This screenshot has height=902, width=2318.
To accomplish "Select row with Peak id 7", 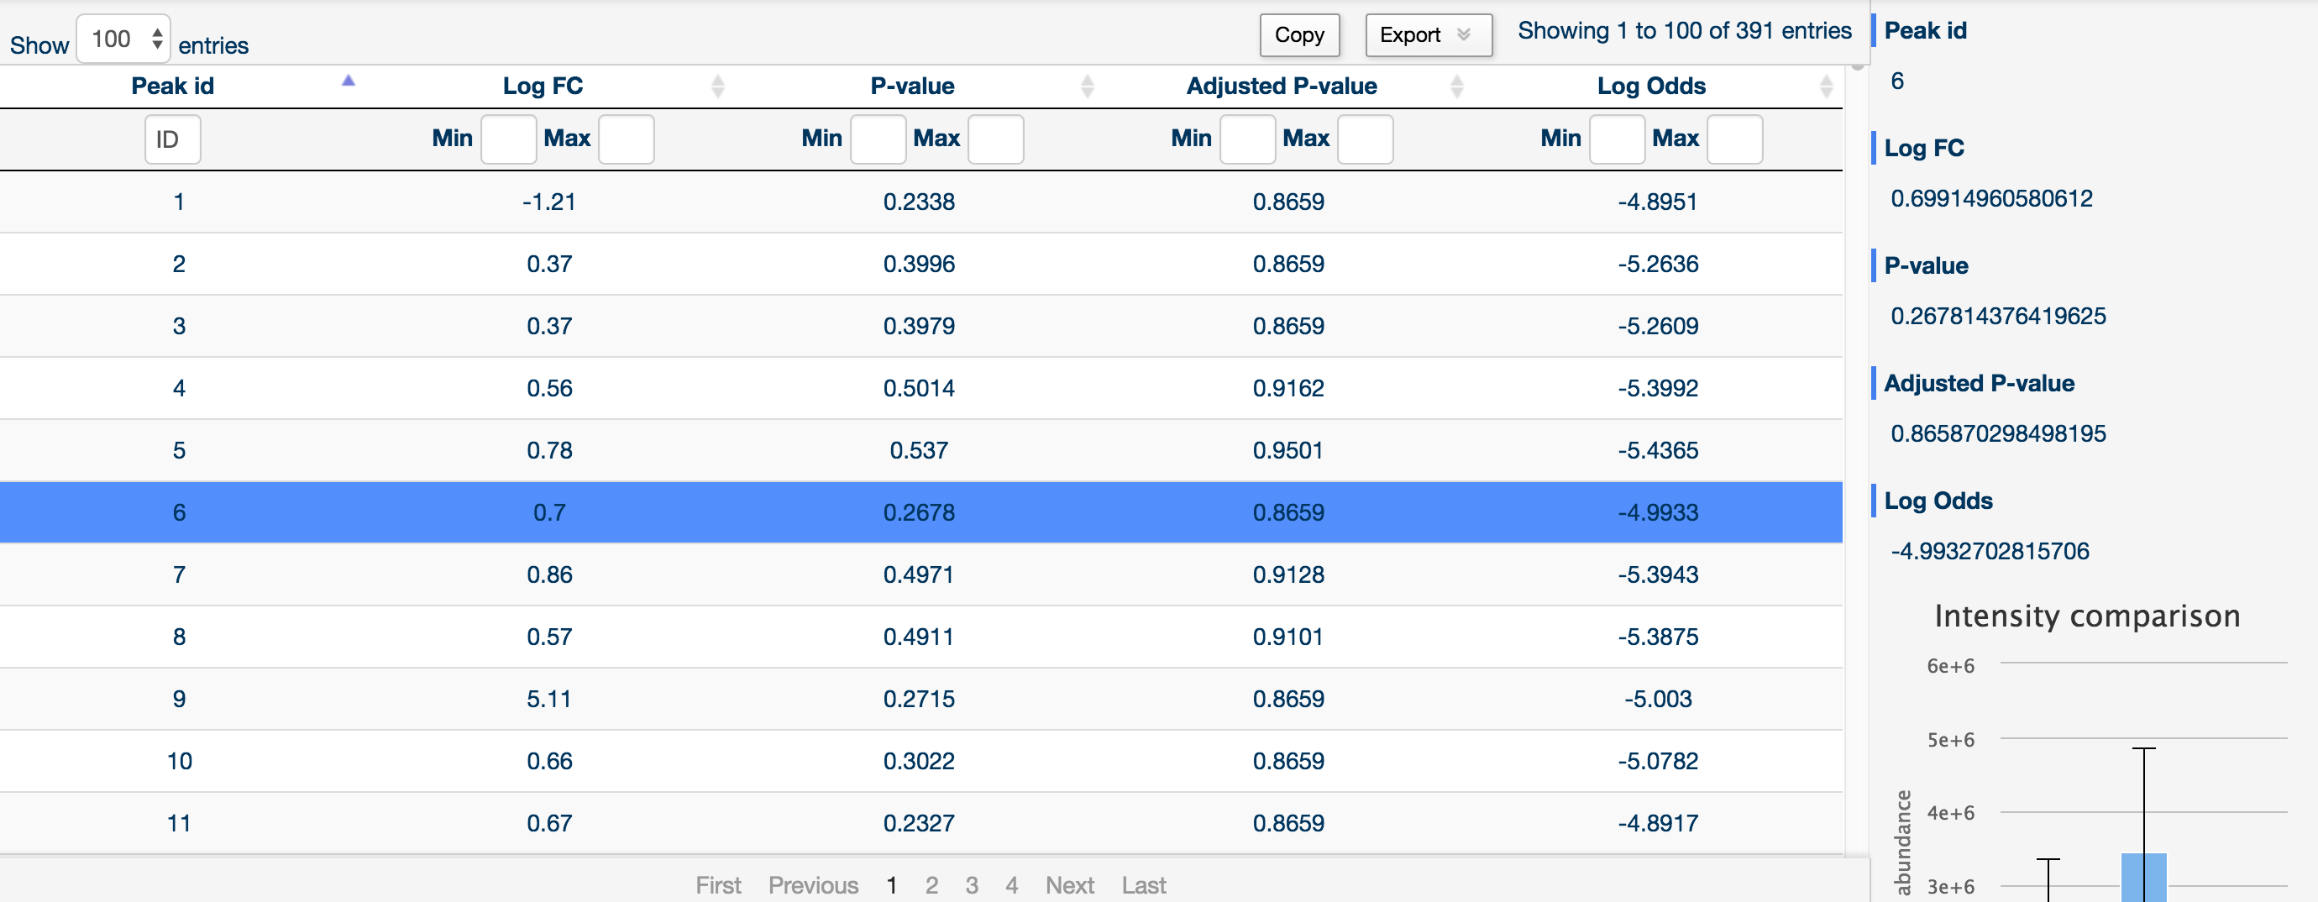I will click(x=921, y=574).
